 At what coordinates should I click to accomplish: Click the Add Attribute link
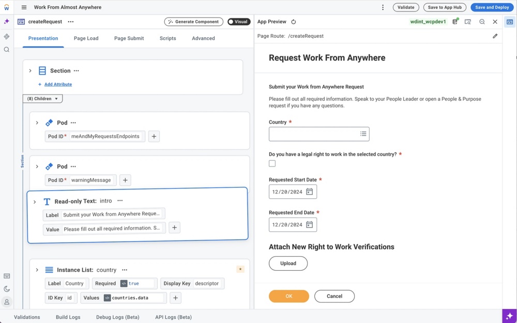58,84
